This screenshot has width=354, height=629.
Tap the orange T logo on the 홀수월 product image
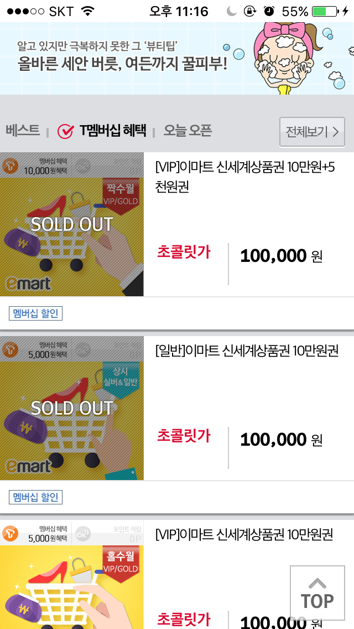click(9, 534)
